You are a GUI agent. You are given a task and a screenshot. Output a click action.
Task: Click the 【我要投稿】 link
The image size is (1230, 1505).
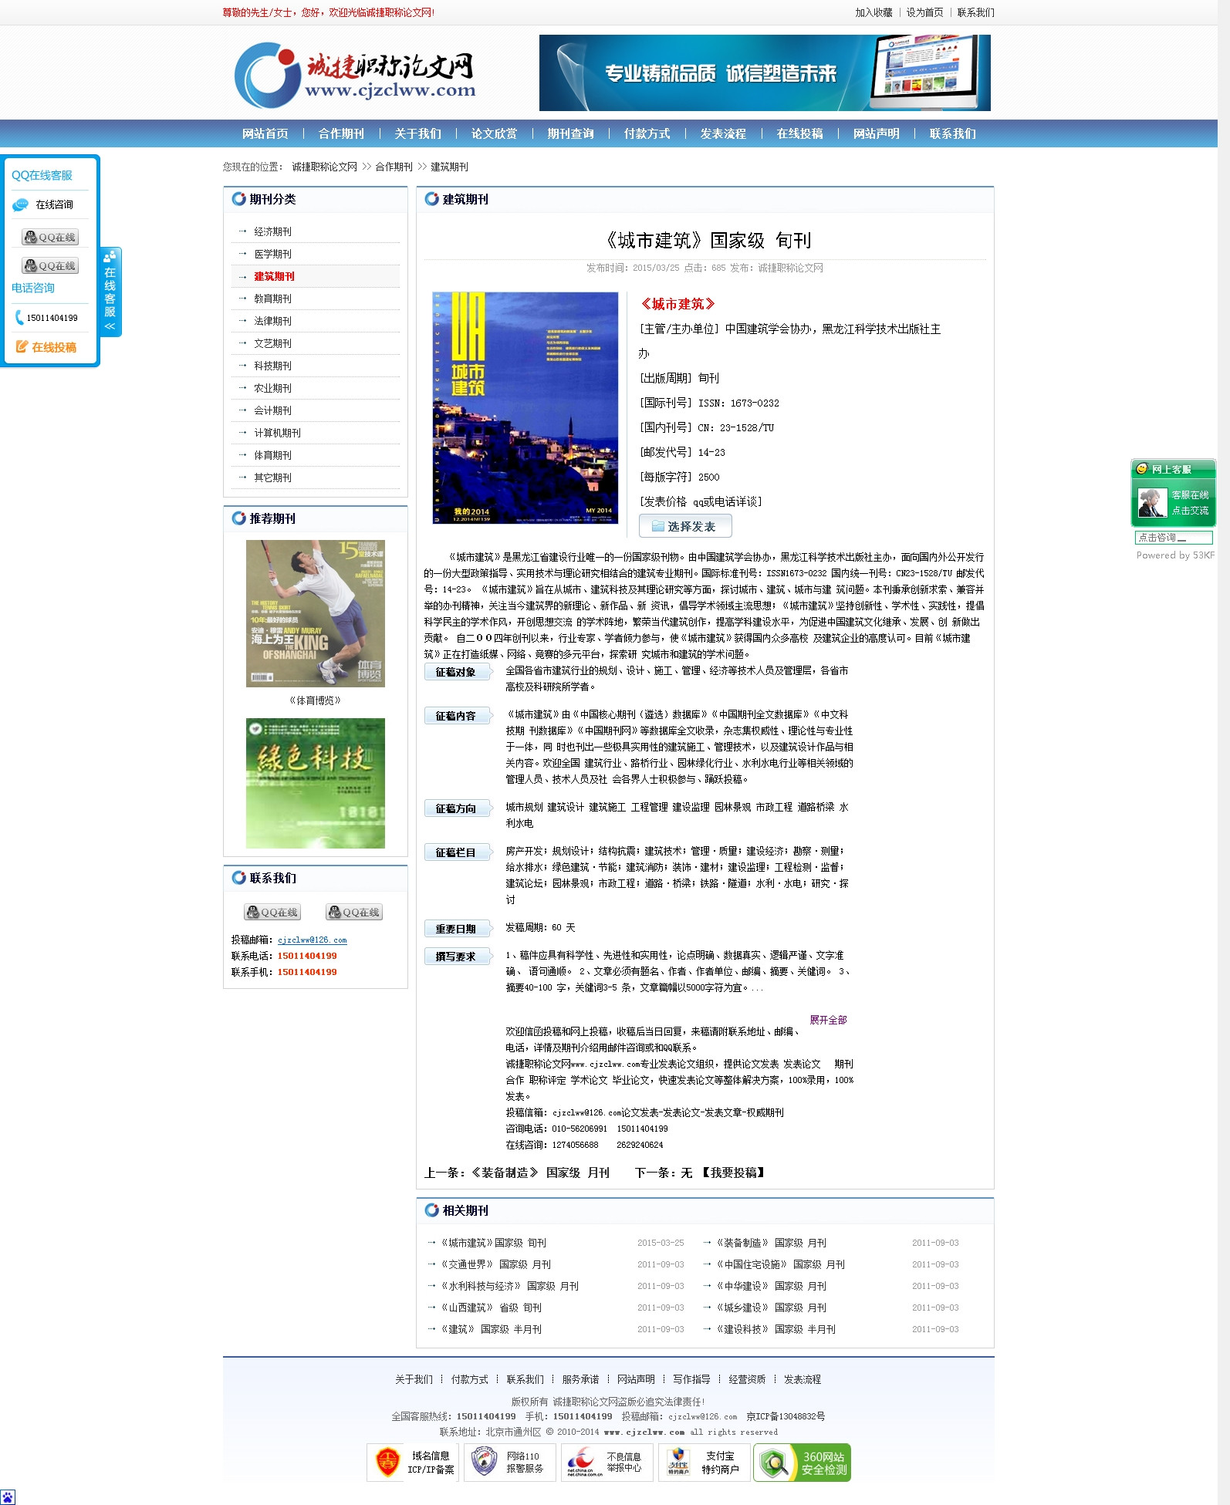733,1173
